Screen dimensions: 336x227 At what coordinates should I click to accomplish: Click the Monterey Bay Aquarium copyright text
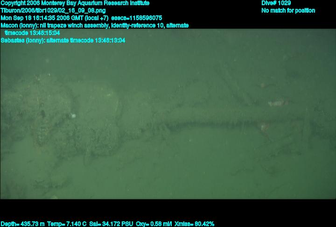75,3
